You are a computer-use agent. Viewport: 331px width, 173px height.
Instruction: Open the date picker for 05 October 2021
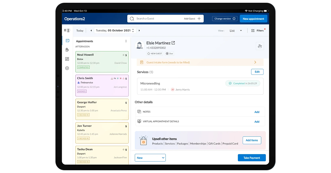point(115,30)
